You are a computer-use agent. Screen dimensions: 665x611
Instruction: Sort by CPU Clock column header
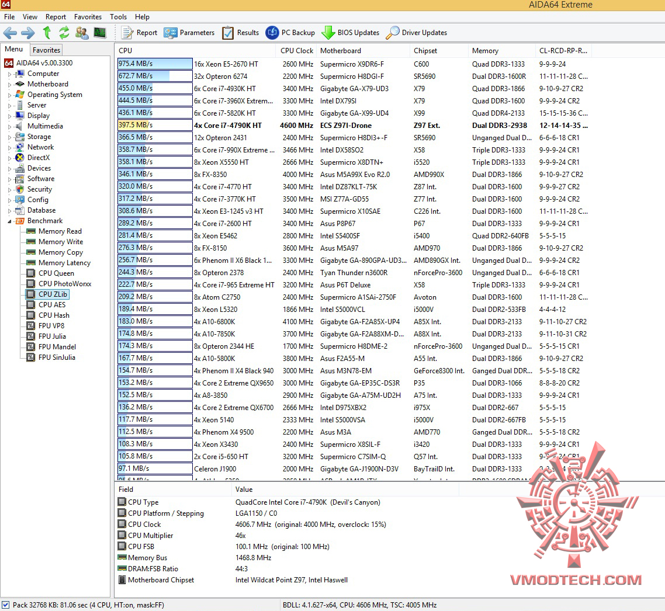pos(296,50)
